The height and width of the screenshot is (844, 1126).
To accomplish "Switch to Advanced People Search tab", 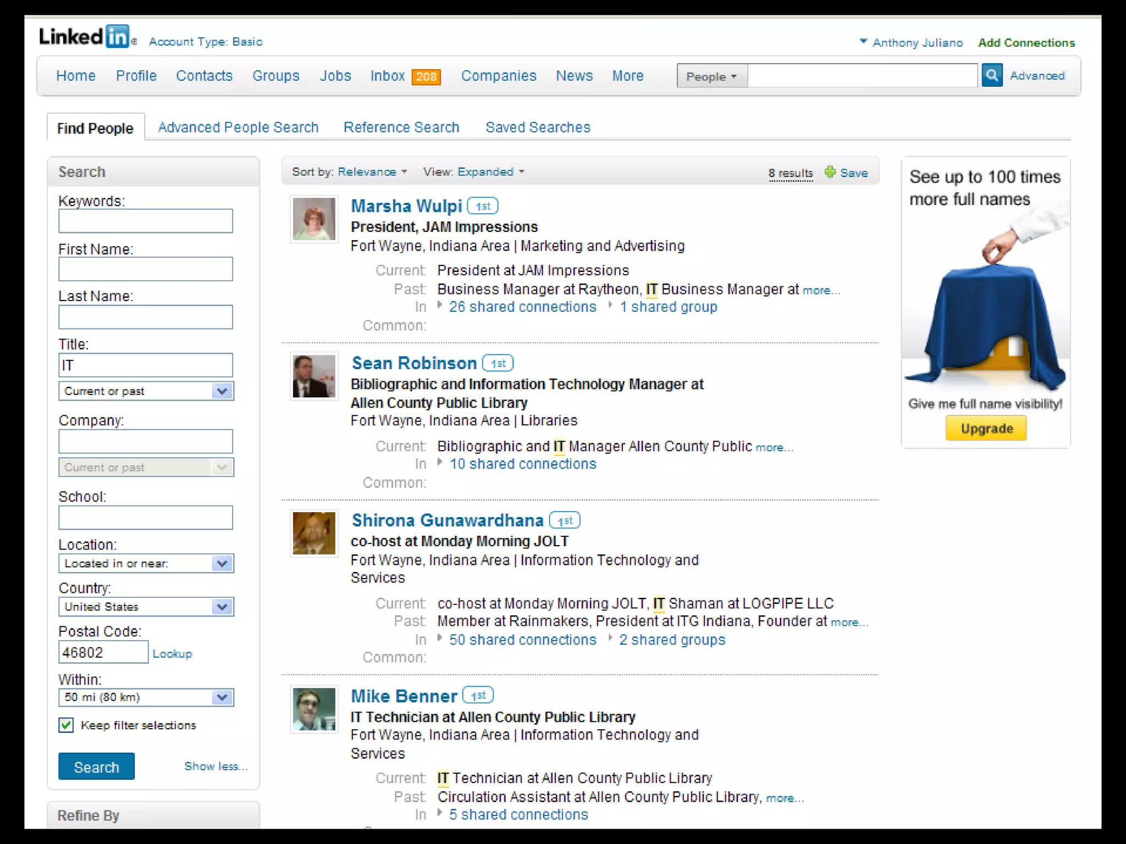I will point(238,127).
